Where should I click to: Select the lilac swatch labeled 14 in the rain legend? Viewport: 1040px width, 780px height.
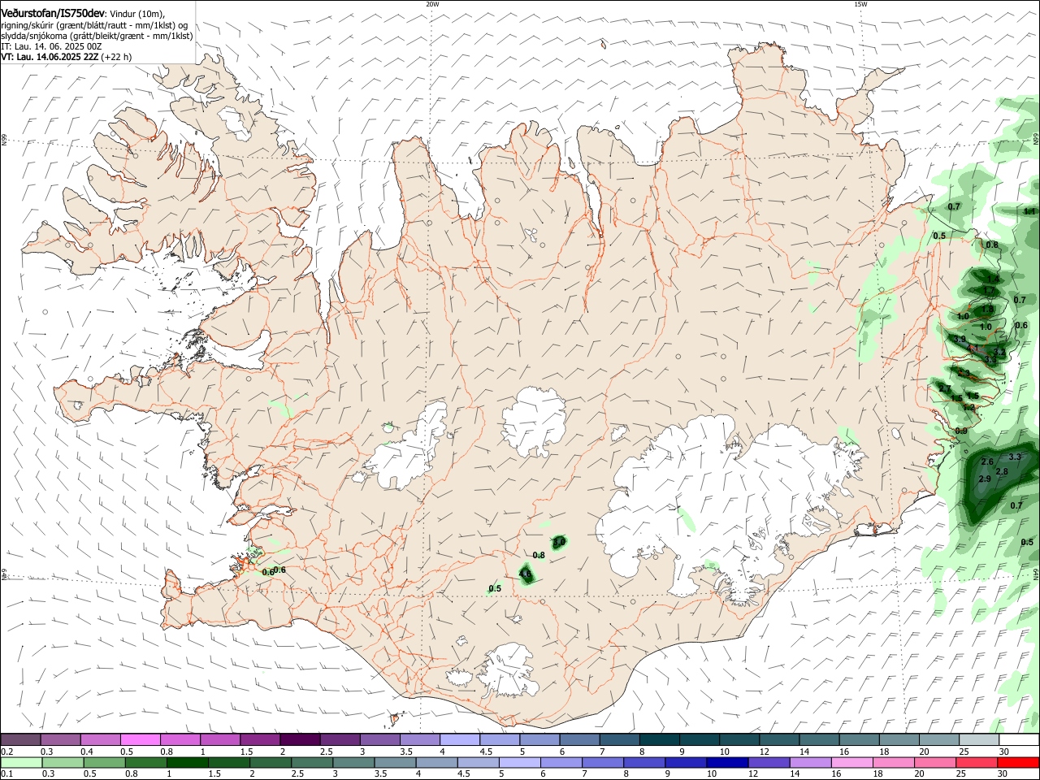[x=810, y=763]
